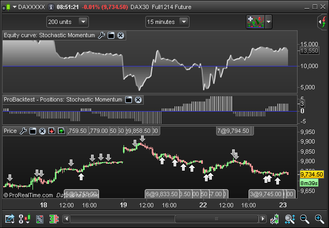Click the Equity curve: Stochastic Momentum title

pyautogui.click(x=50, y=35)
